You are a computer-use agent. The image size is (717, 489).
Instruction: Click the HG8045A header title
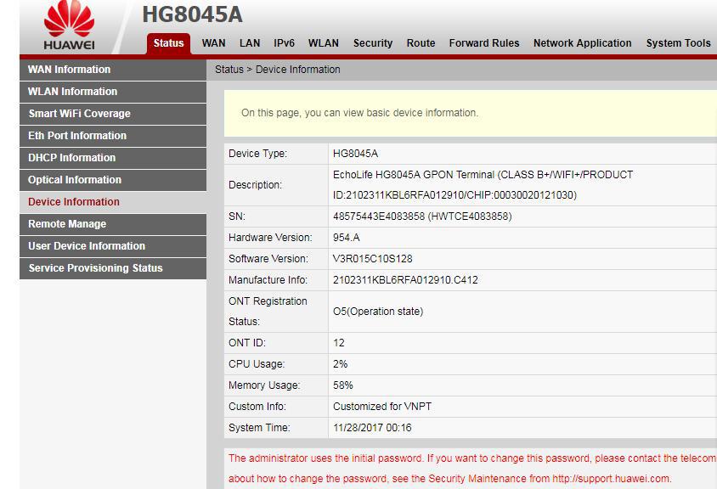(x=192, y=14)
